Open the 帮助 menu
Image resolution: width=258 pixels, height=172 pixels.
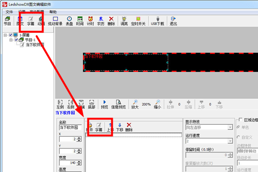[53, 12]
